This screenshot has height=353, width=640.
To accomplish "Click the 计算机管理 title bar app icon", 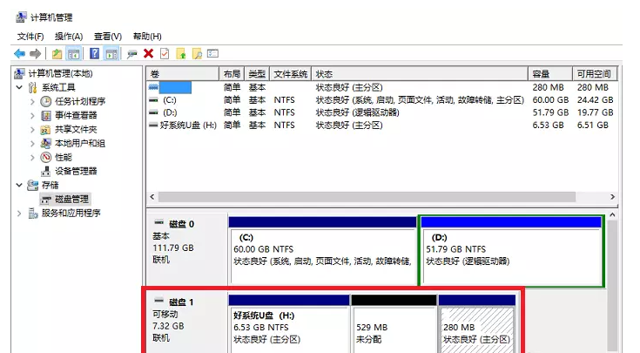I will click(x=21, y=17).
